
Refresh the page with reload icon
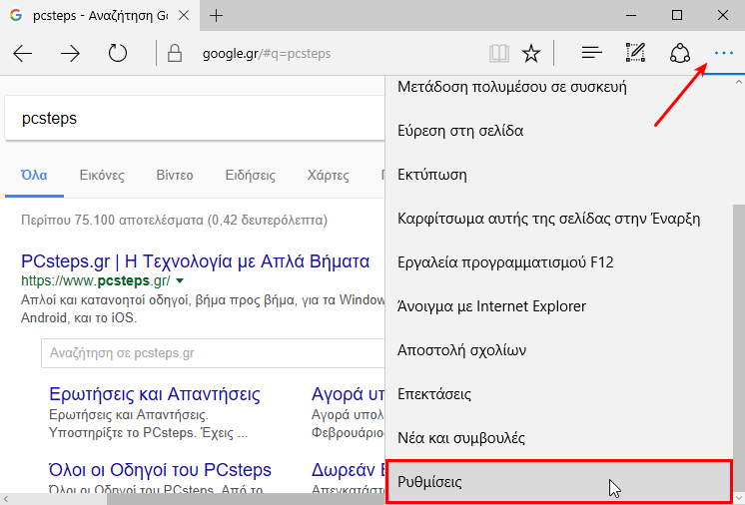click(118, 53)
